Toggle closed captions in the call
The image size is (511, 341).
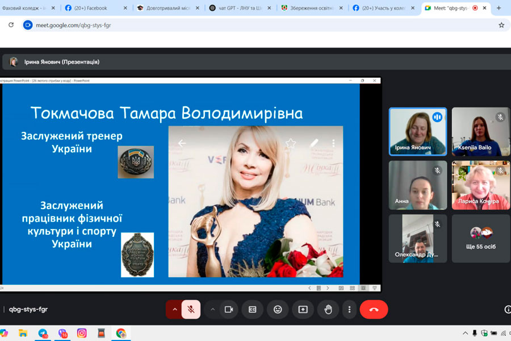coord(253,309)
